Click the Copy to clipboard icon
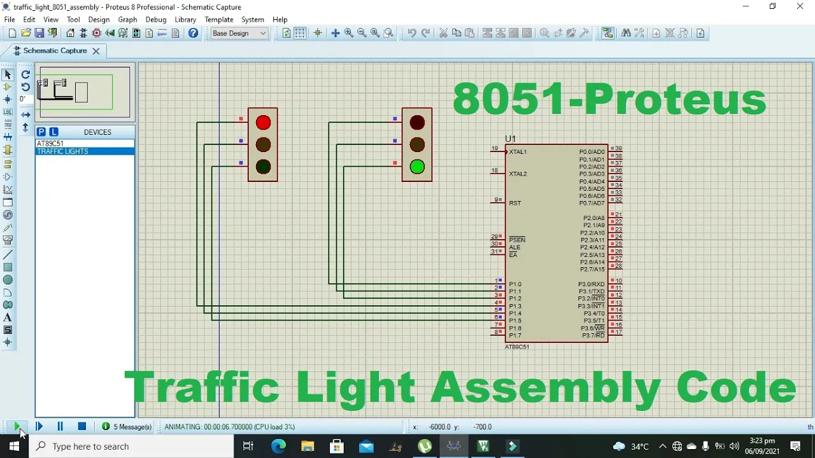 (457, 33)
